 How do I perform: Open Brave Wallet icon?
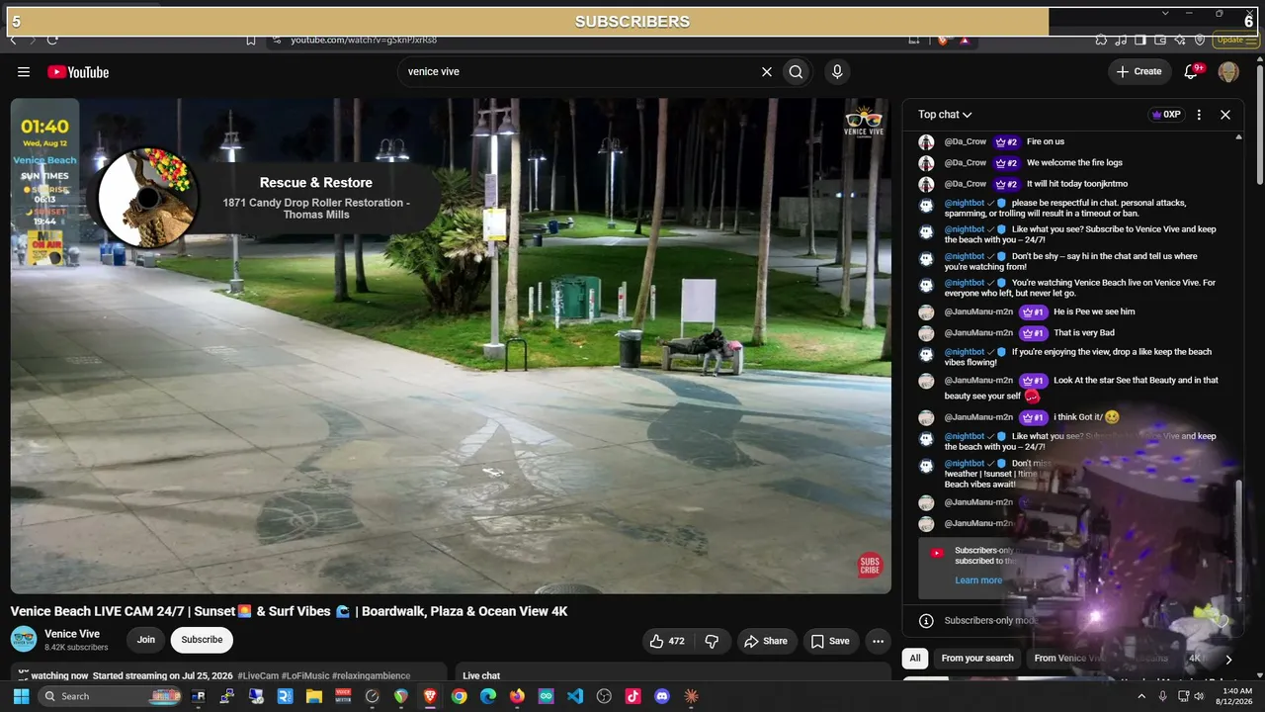pos(1160,41)
